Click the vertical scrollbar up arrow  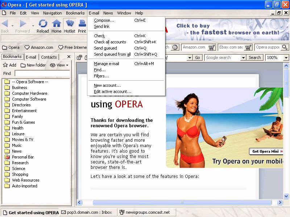[x=286, y=65]
